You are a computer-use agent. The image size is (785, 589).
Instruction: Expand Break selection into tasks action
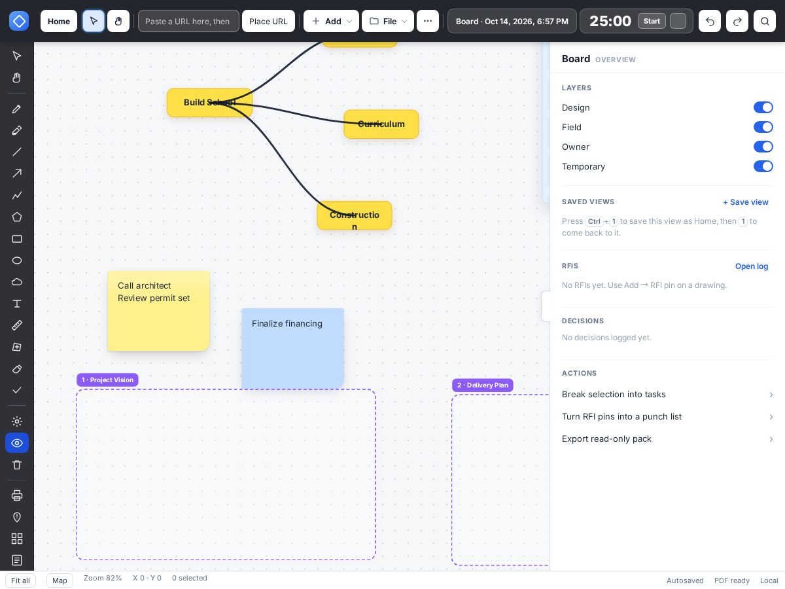pyautogui.click(x=667, y=395)
